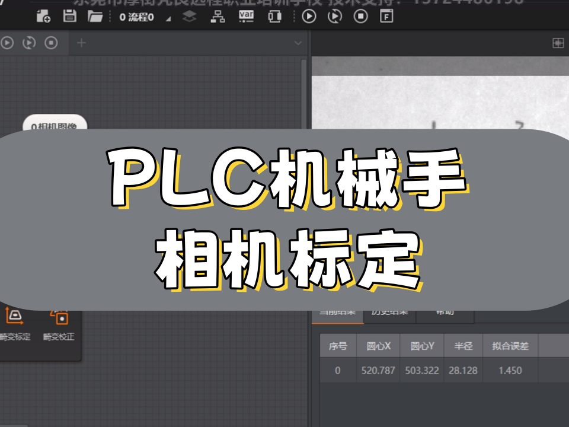
Task: Save the solution with the floppy disk icon
Action: (x=69, y=17)
